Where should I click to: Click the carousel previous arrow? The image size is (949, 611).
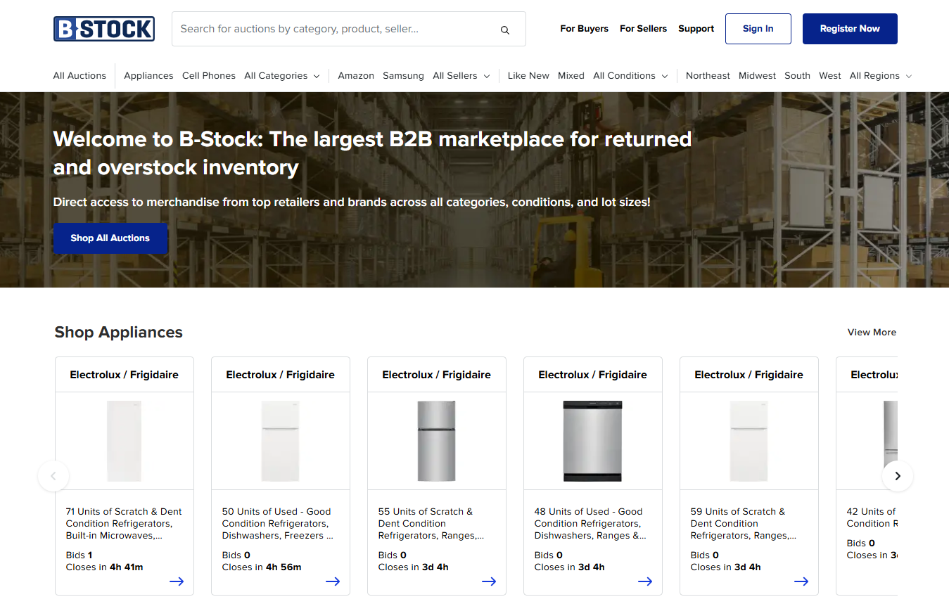click(53, 476)
